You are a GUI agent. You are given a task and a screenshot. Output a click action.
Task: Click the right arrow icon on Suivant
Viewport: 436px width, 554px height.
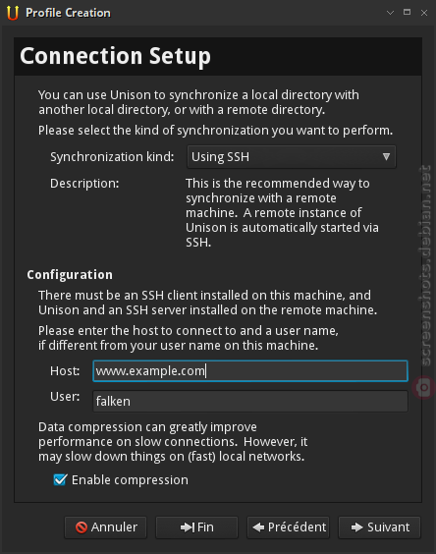pyautogui.click(x=356, y=527)
